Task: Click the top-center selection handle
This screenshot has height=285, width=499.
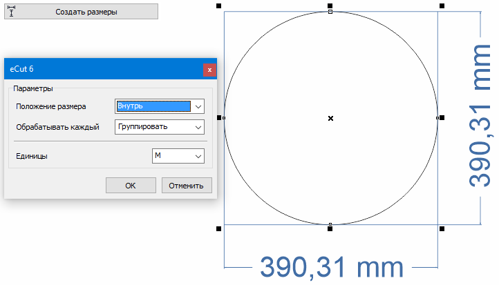Action: point(330,6)
